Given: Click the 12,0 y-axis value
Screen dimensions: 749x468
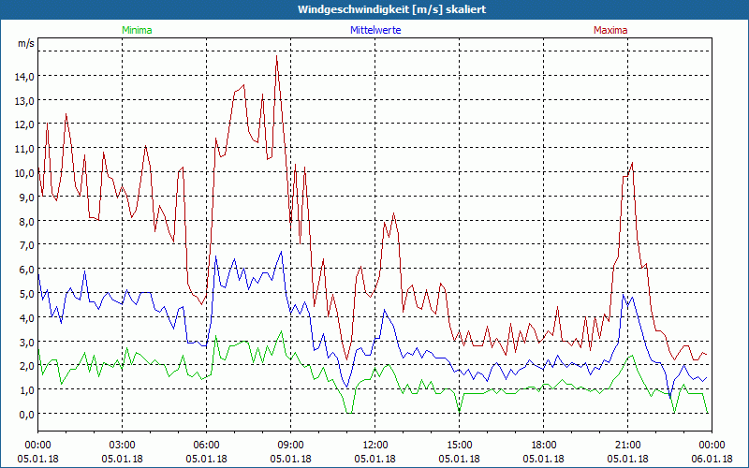Looking at the screenshot, I should [26, 124].
